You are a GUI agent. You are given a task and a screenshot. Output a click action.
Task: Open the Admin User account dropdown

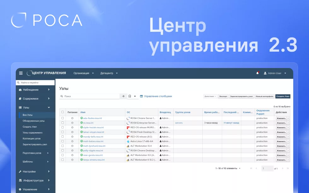coord(275,73)
